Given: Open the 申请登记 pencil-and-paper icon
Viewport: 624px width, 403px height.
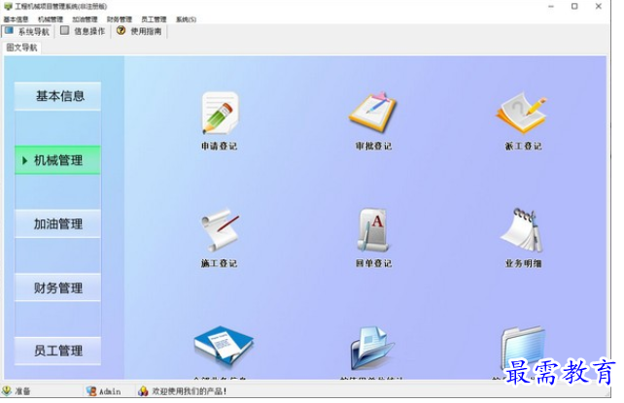Looking at the screenshot, I should click(x=220, y=114).
